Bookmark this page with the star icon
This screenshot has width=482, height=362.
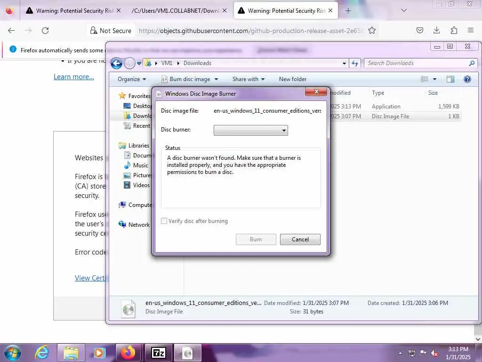(372, 30)
